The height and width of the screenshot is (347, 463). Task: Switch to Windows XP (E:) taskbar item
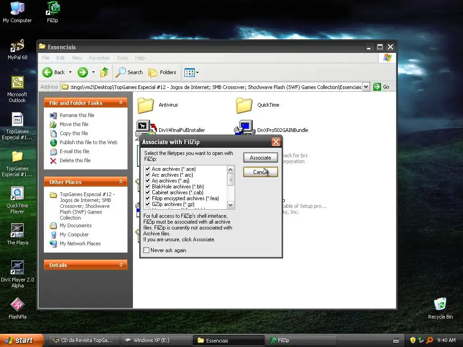156,341
